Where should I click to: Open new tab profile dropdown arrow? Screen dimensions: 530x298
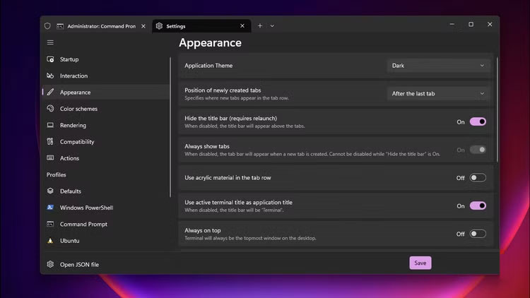[x=273, y=25]
